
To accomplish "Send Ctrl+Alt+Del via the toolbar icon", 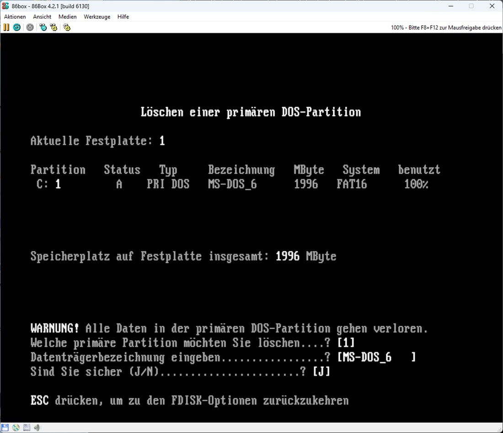I will click(x=43, y=27).
